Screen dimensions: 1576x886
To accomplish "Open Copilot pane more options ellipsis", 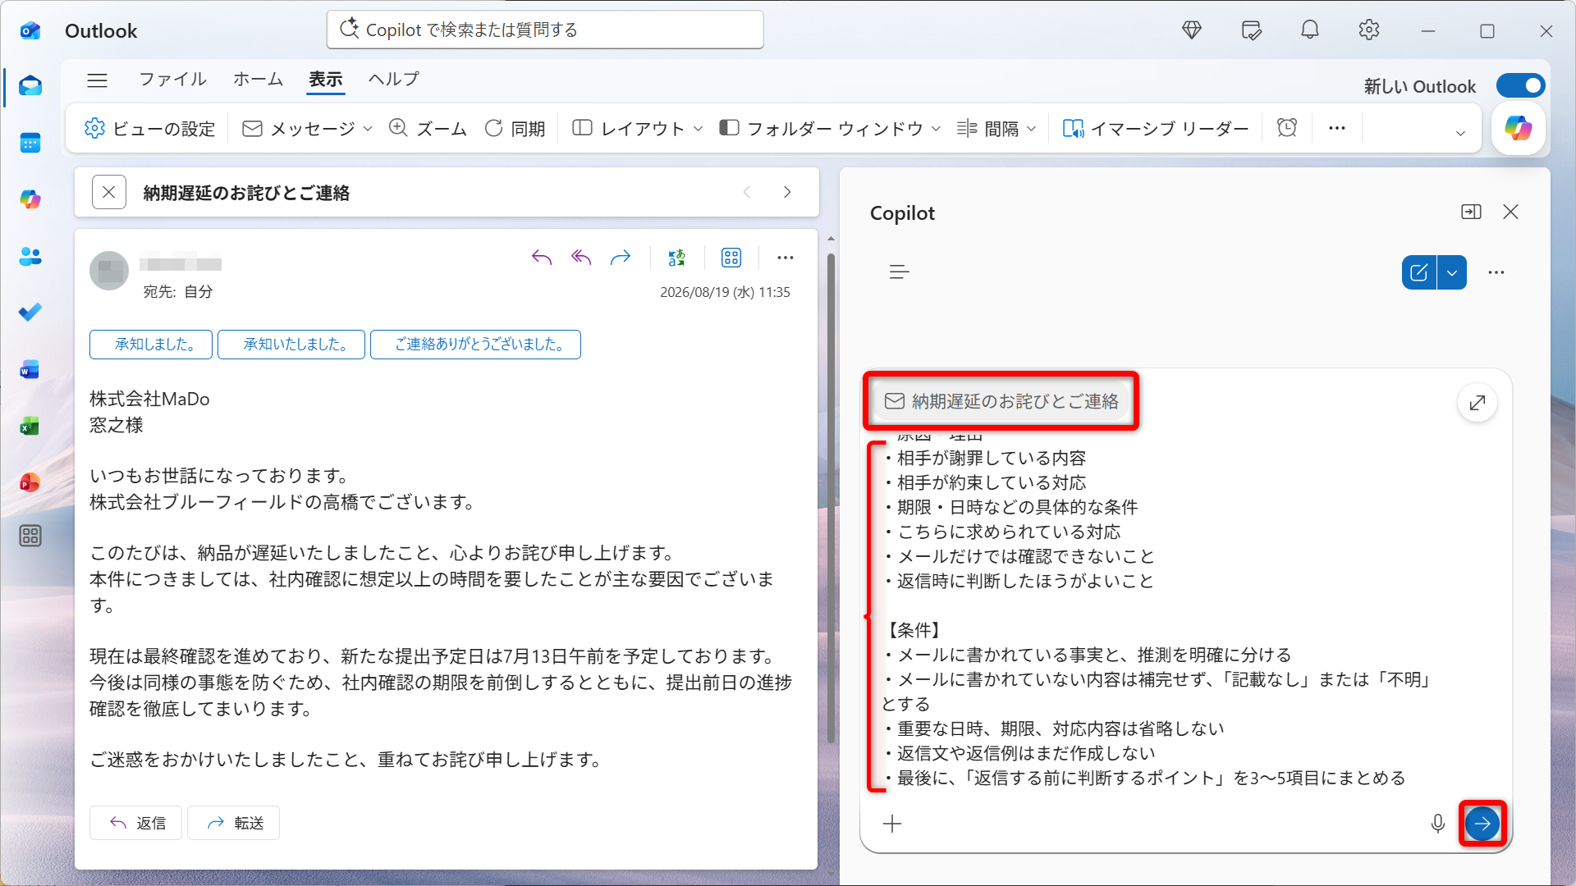I will [1496, 272].
